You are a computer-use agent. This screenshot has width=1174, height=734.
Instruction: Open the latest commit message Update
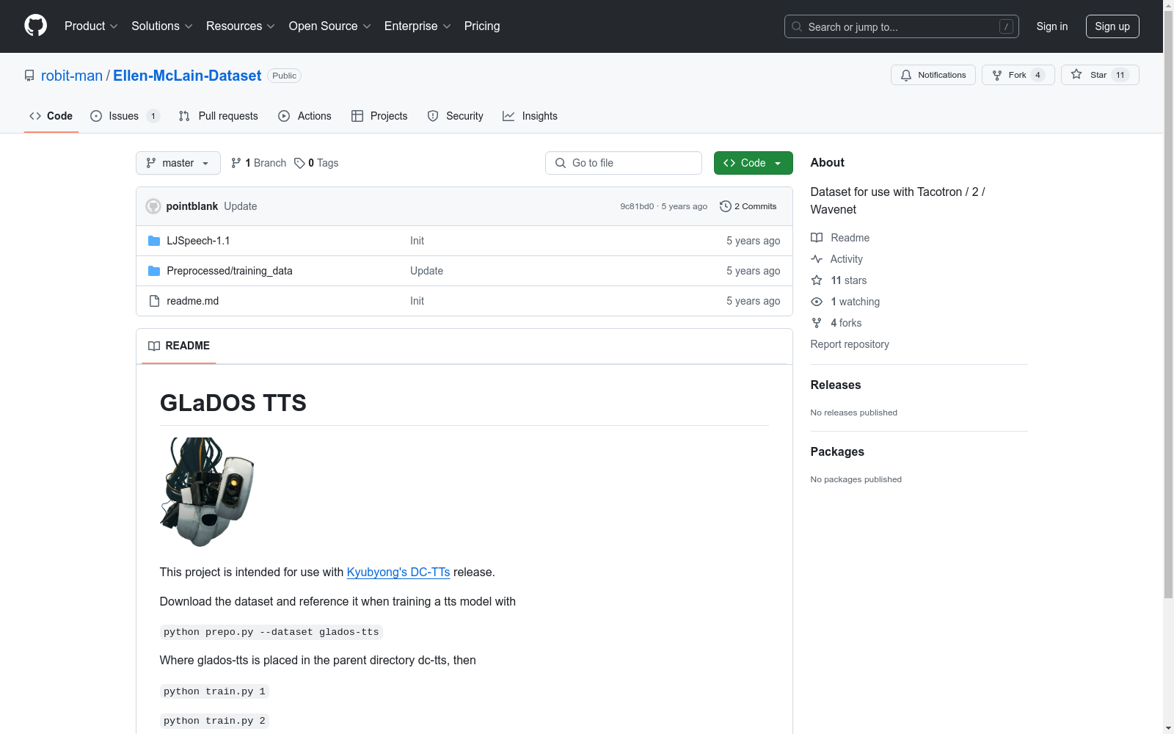click(x=241, y=206)
